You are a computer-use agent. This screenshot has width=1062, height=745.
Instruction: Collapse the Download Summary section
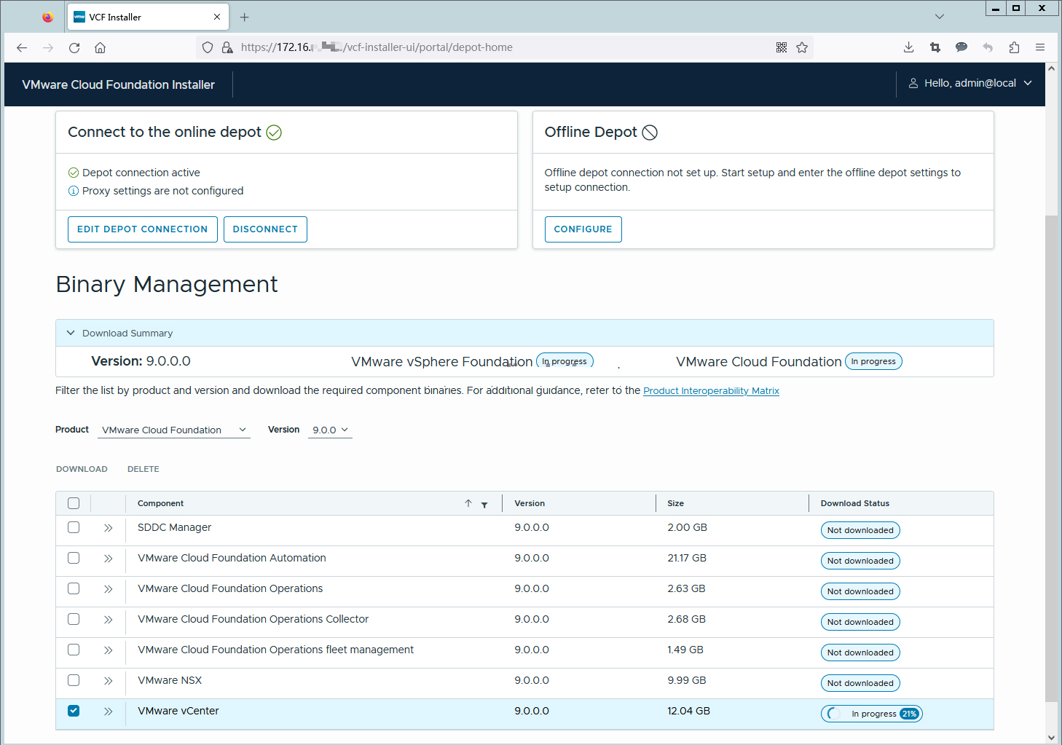pyautogui.click(x=71, y=333)
